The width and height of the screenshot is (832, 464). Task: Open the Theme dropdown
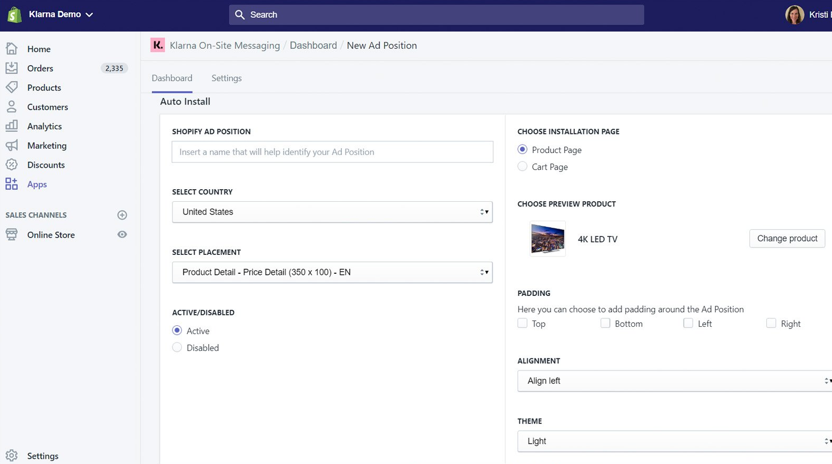[675, 441]
